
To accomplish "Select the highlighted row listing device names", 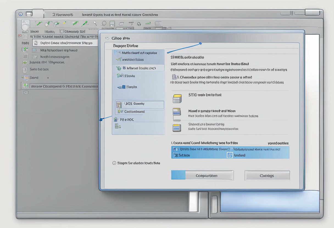I will coord(231,149).
